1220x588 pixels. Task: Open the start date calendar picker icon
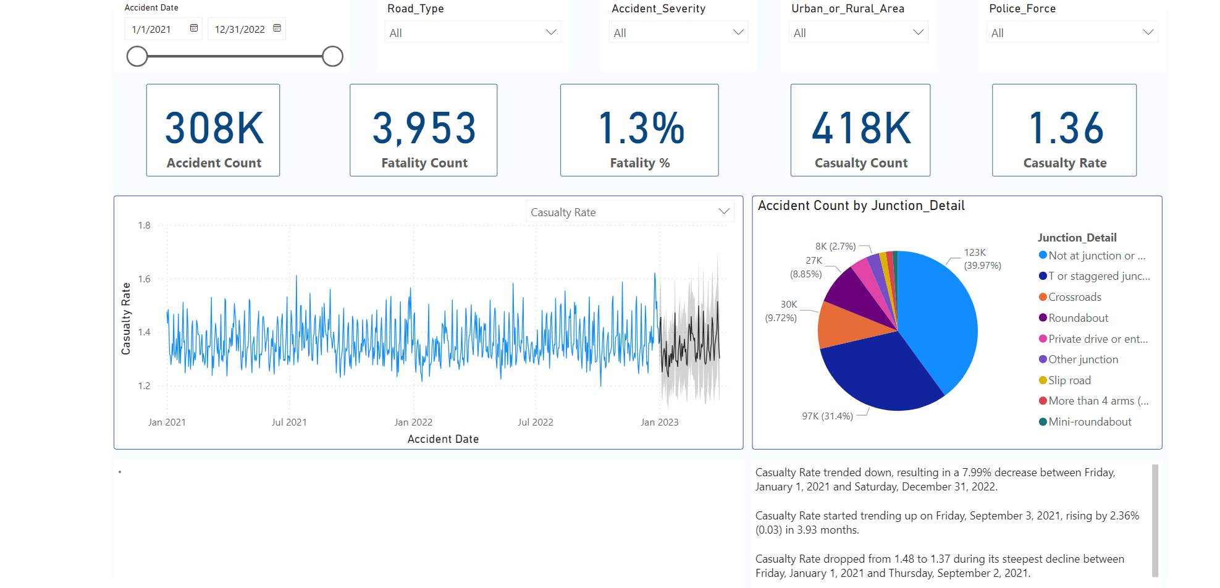(194, 28)
